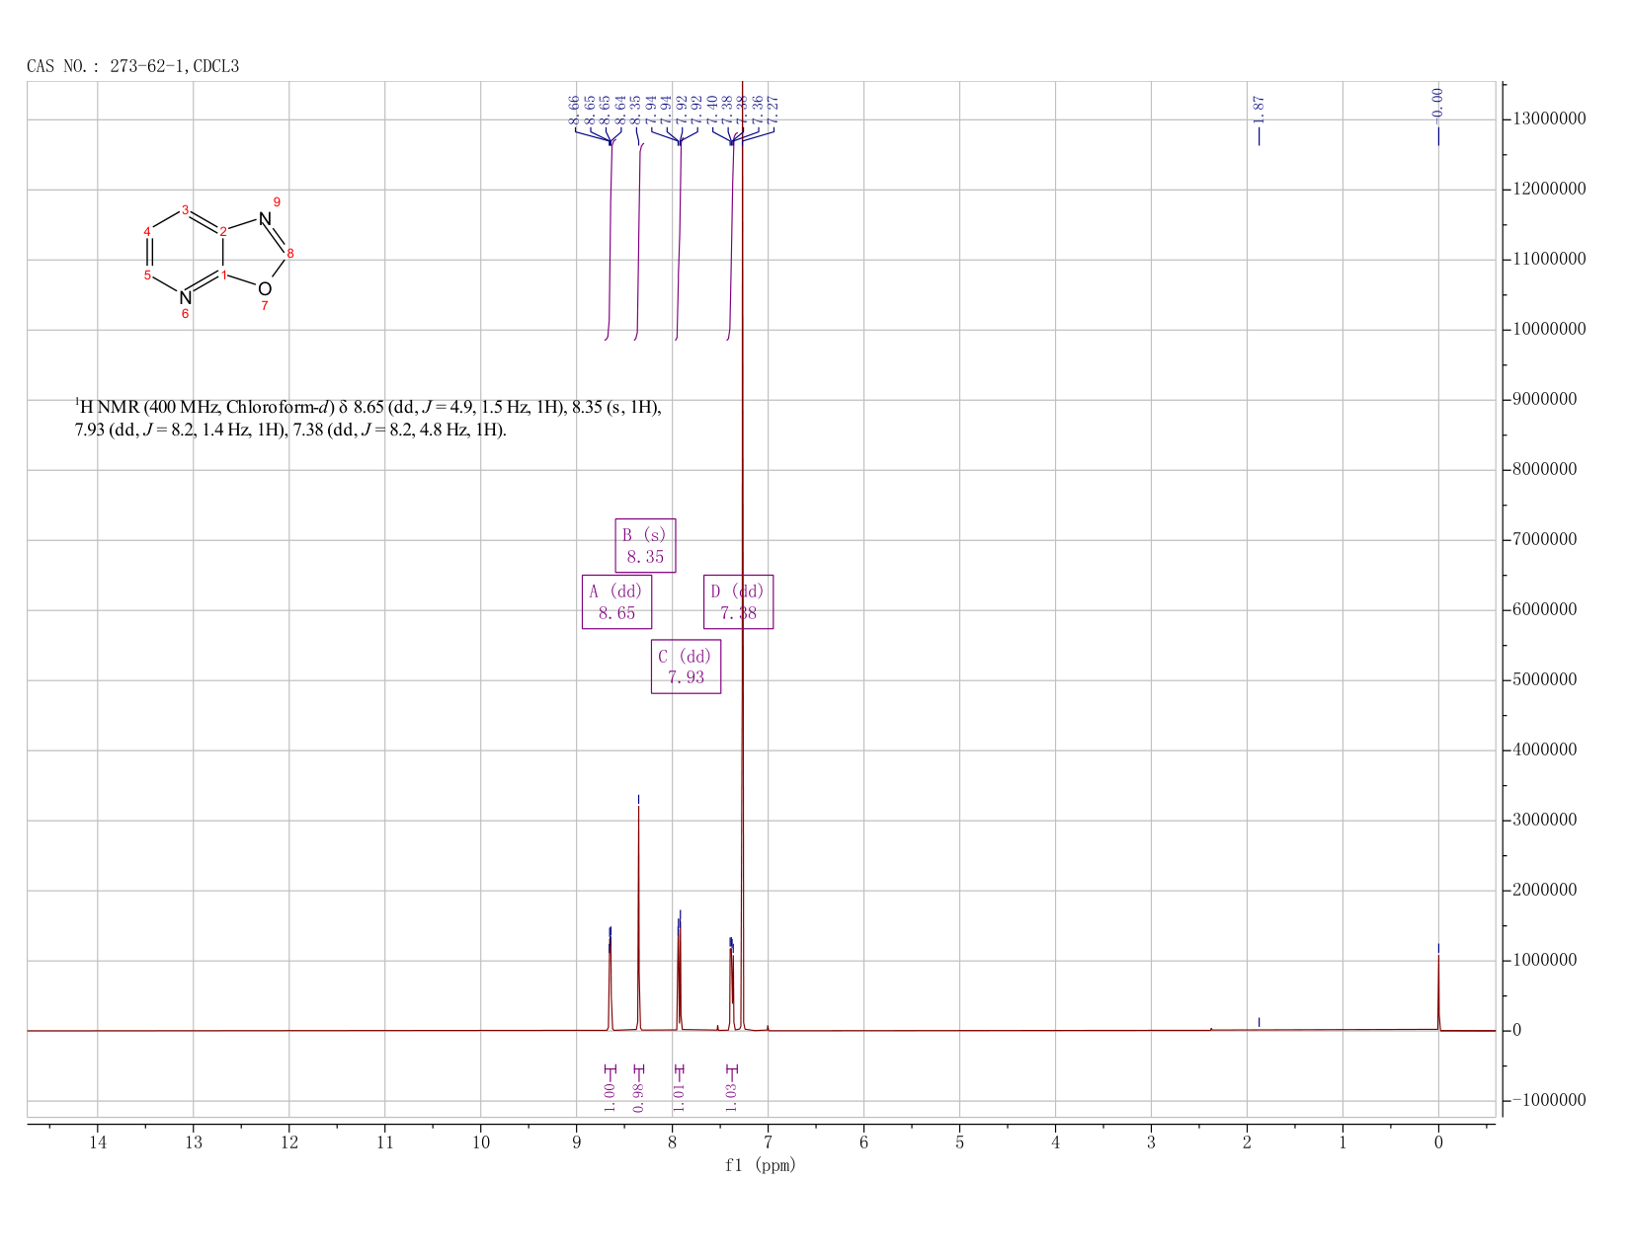Click the 1H NMR (400 MHz, Chloroform-d) description line

coord(368,407)
